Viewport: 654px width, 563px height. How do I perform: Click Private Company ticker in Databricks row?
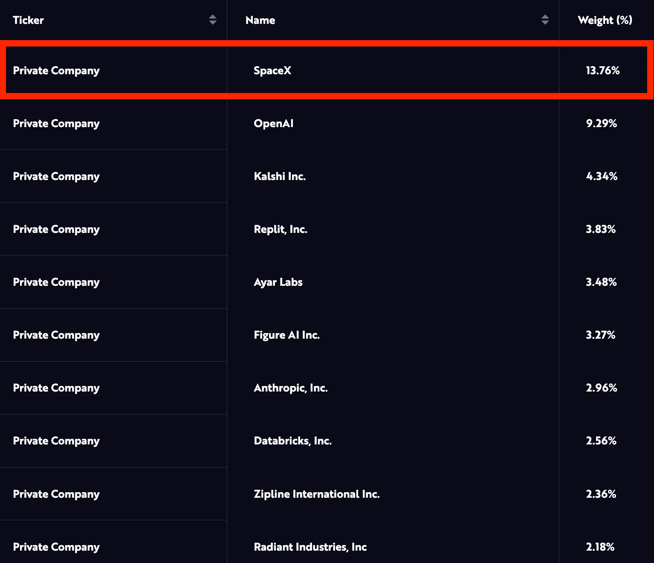(56, 441)
